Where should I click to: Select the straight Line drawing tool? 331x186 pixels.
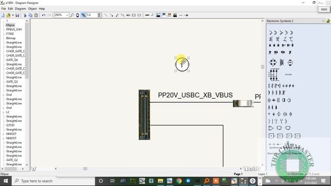[106, 15]
